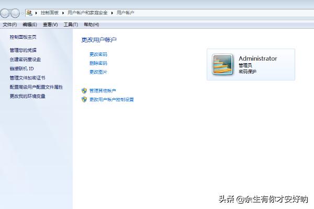Go to 控制面板主页 in the sidebar

coord(23,37)
